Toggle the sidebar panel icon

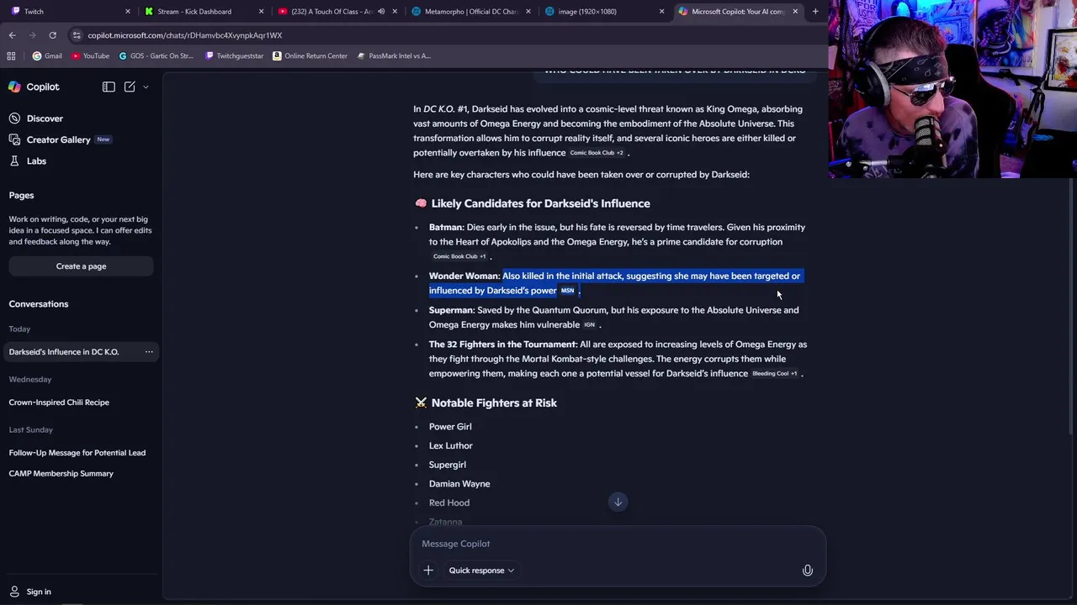click(x=109, y=87)
